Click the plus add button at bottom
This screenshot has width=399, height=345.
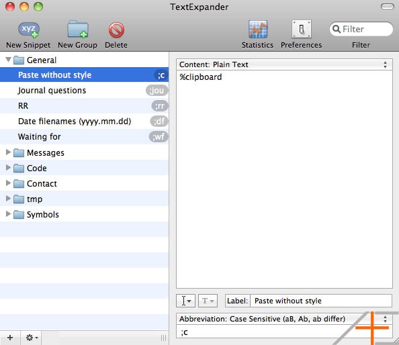click(x=10, y=338)
